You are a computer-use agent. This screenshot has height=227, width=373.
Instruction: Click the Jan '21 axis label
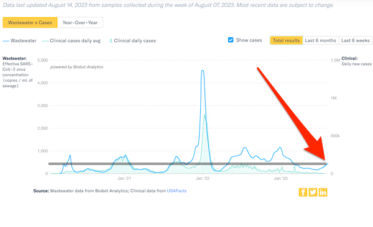pyautogui.click(x=124, y=179)
